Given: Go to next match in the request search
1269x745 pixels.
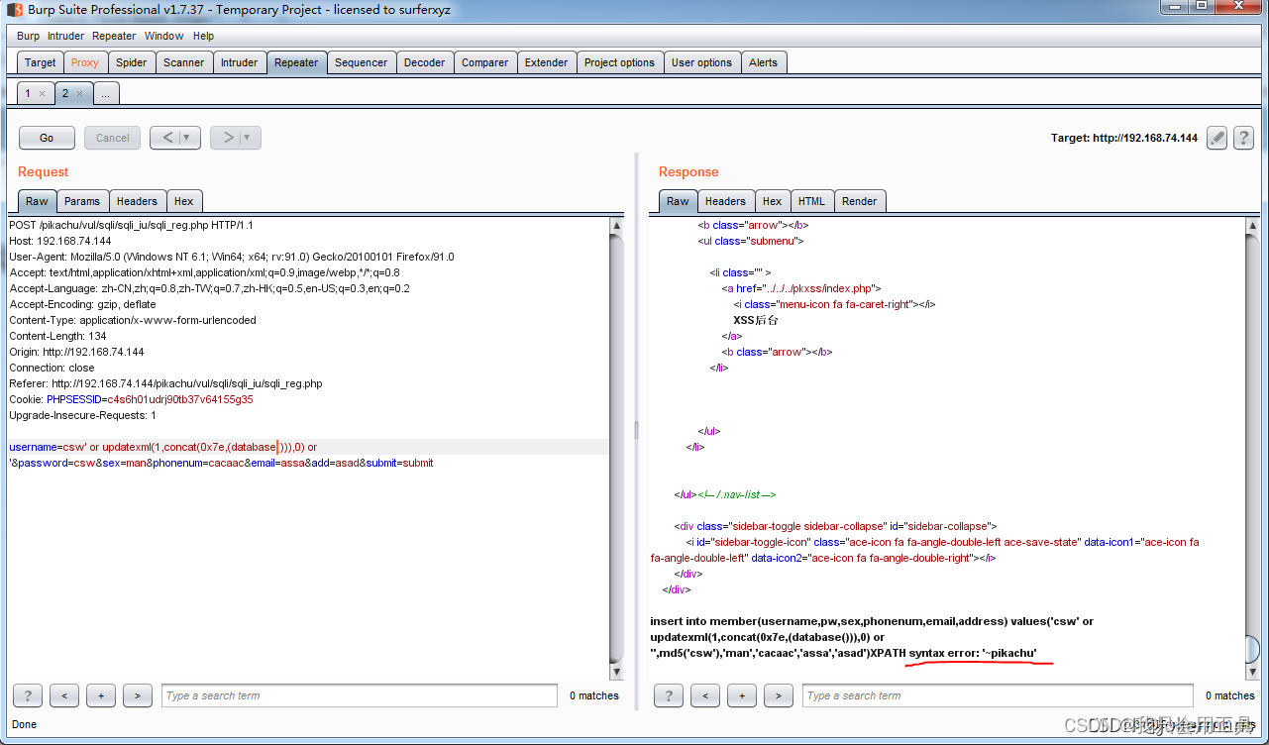Looking at the screenshot, I should tap(137, 695).
